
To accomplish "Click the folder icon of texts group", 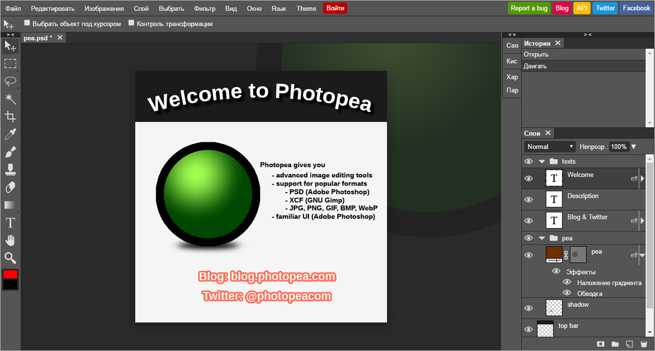I will 553,162.
